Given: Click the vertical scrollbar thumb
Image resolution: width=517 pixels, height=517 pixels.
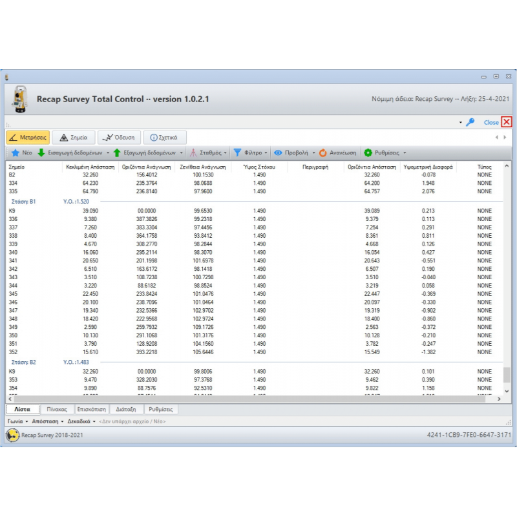Looking at the screenshot, I should (x=507, y=375).
